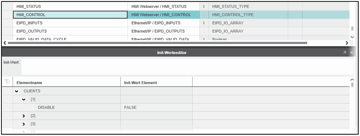The image size is (360, 136).
Task: Click in the Init-Wert input field
Action: click(187, 67)
